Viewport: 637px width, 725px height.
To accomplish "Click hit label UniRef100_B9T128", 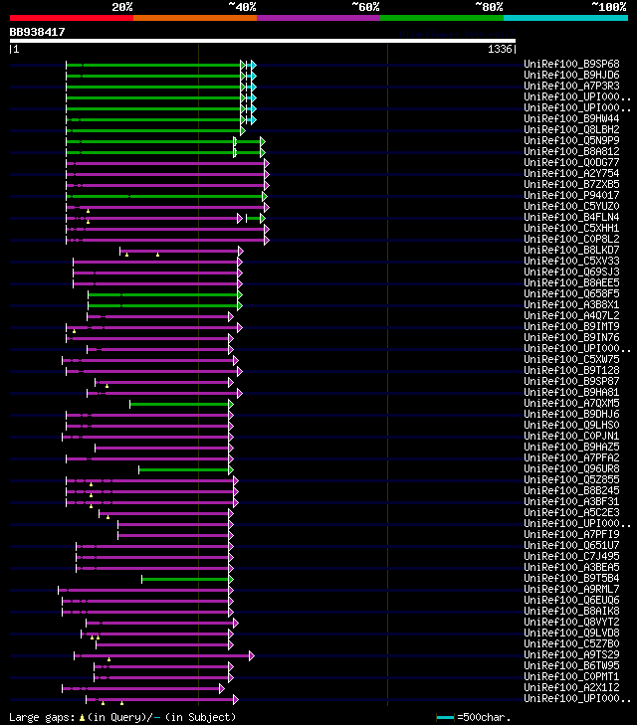I will point(571,370).
